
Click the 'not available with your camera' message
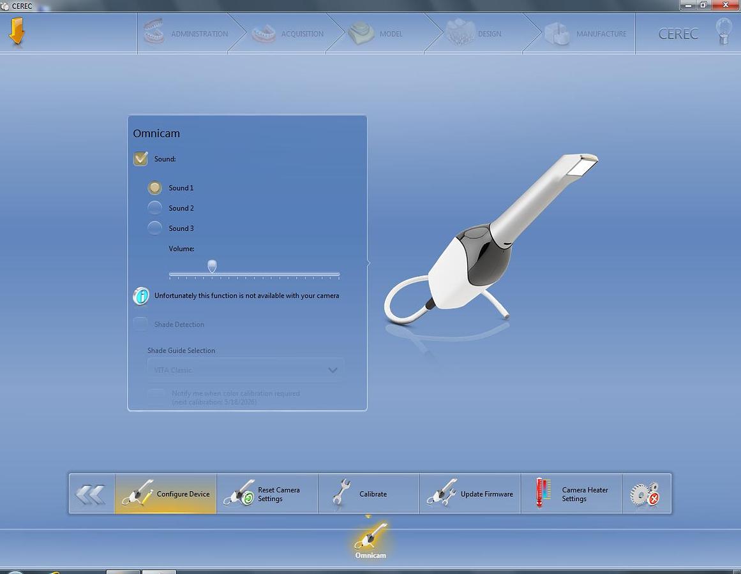247,295
